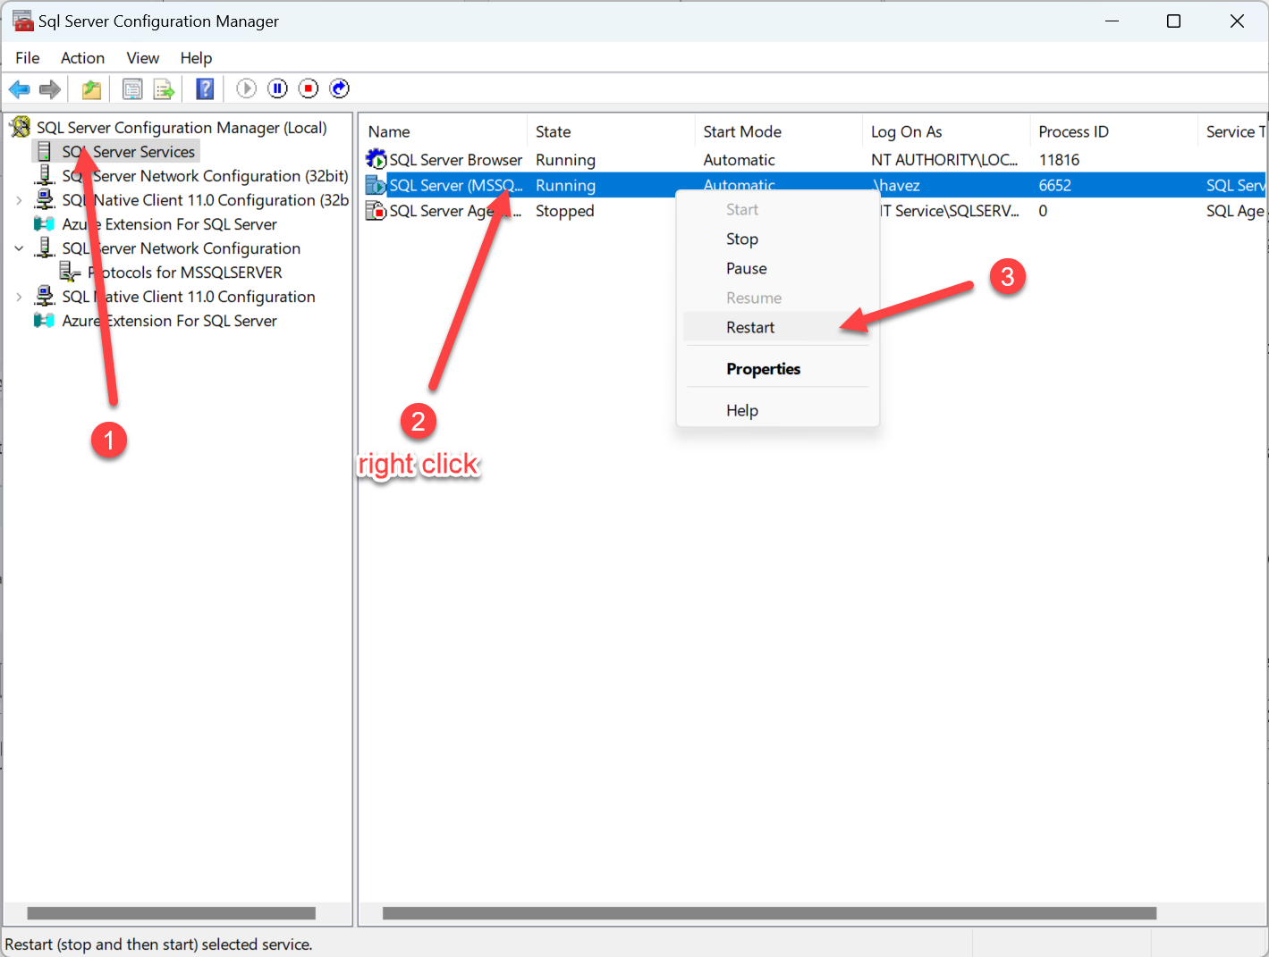The image size is (1269, 957).
Task: Select SQL Server Network Configuration (32bit) tree item
Action: pos(205,176)
